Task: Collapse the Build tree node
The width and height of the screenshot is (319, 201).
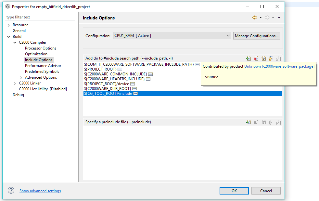Action: 8,37
